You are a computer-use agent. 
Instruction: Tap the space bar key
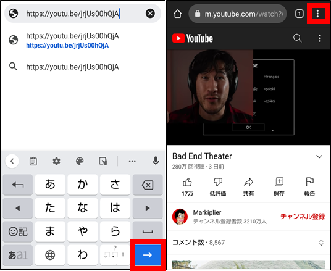(x=148, y=231)
